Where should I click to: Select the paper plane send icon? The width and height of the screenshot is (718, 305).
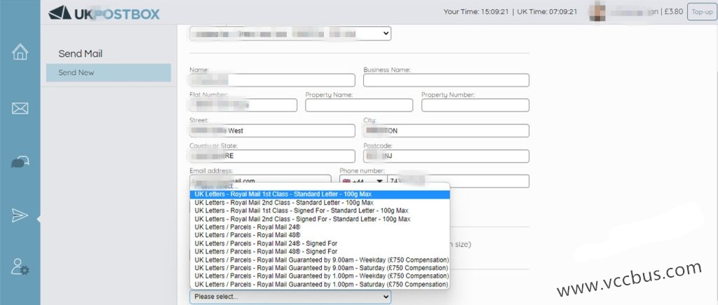20,215
